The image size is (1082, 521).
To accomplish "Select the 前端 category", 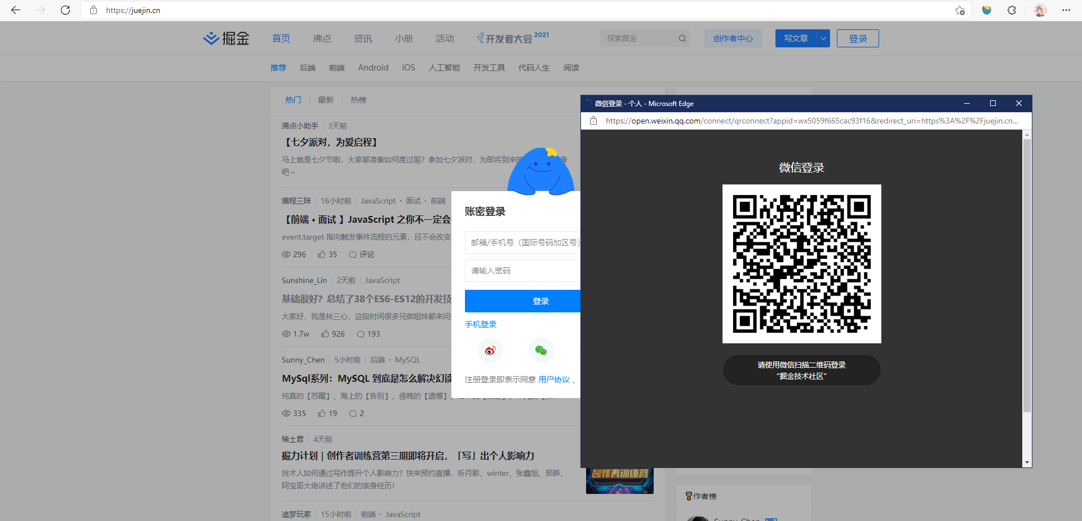I will [x=337, y=68].
